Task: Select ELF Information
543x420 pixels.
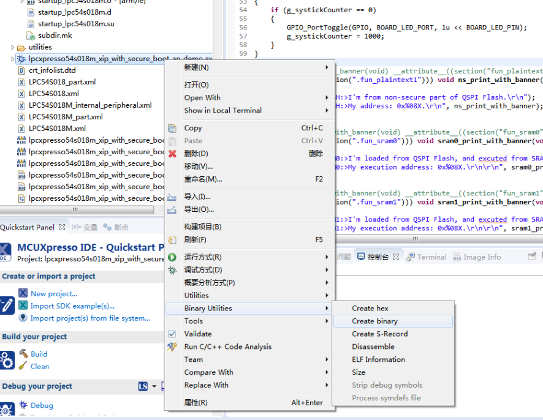Action: (x=393, y=359)
